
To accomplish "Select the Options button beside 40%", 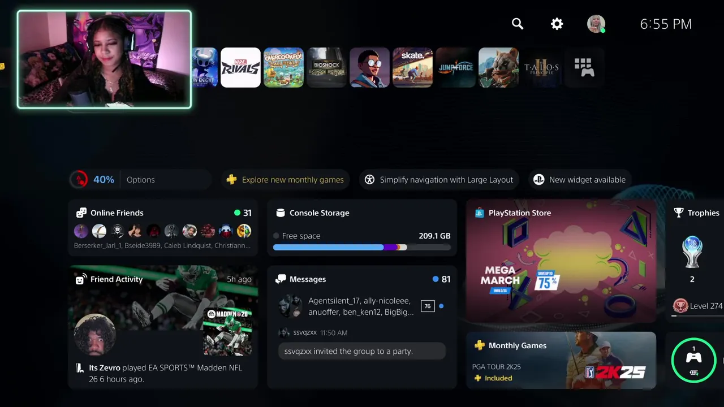I will click(x=141, y=180).
